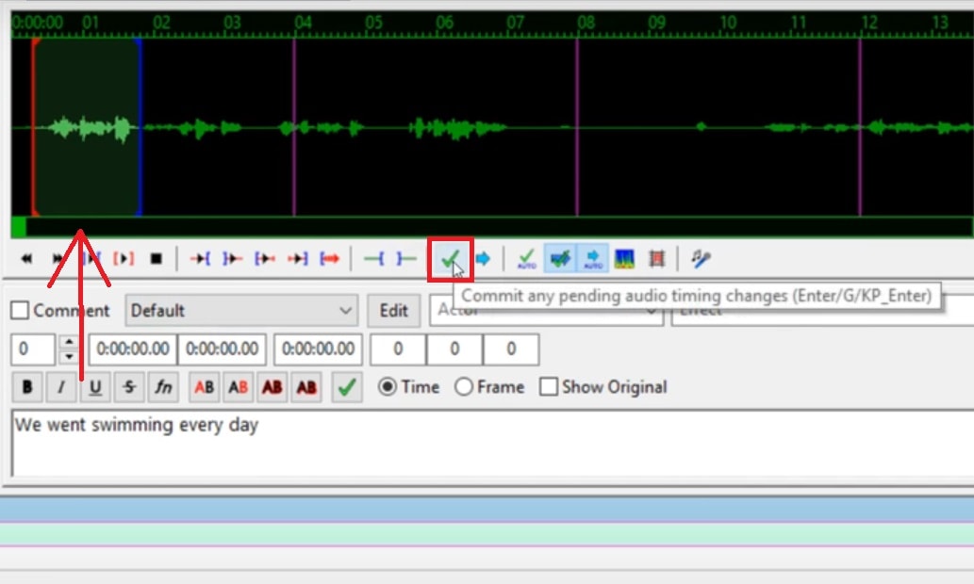Click in the subtitle text 'We went swimming every day'
The width and height of the screenshot is (974, 584).
[x=136, y=425]
